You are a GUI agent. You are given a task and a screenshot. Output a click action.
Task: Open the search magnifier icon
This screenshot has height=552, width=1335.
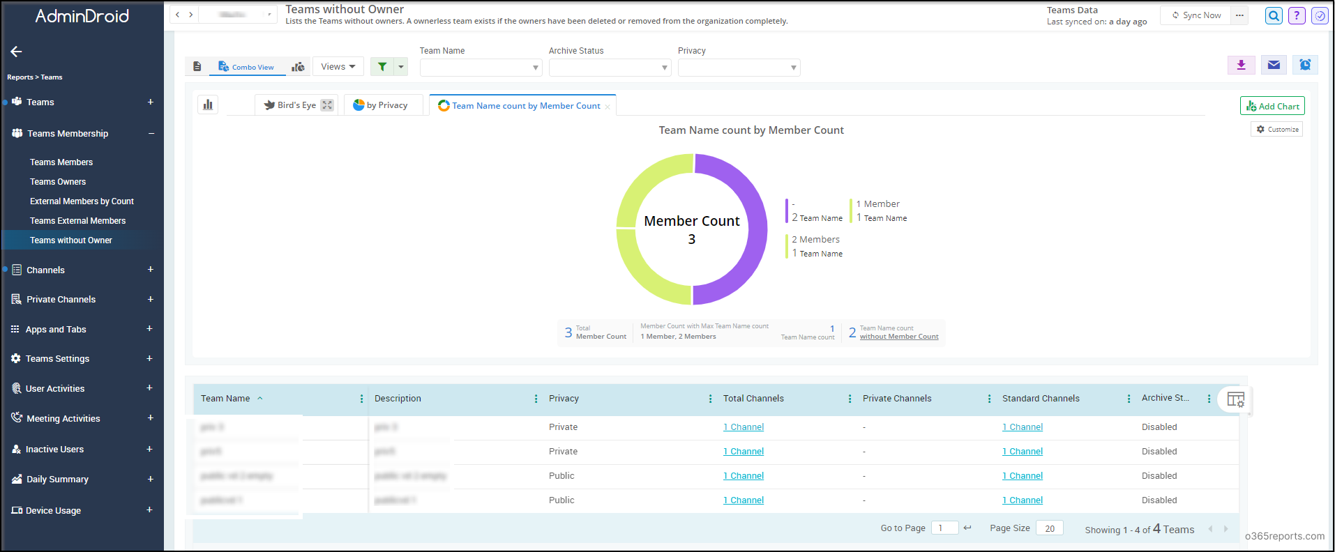point(1274,15)
